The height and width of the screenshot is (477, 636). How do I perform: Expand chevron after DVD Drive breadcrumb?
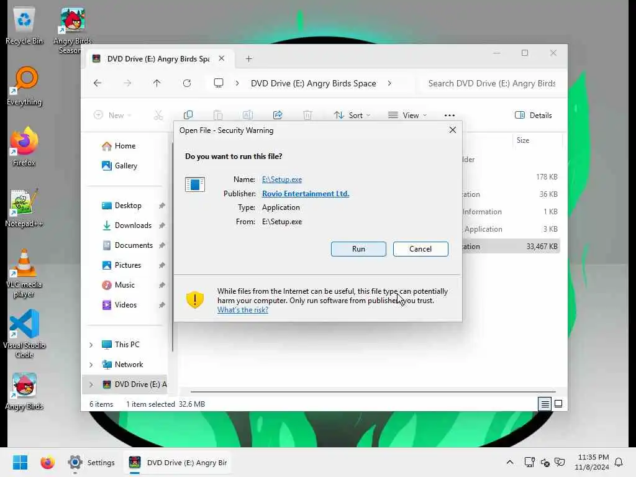pyautogui.click(x=389, y=83)
